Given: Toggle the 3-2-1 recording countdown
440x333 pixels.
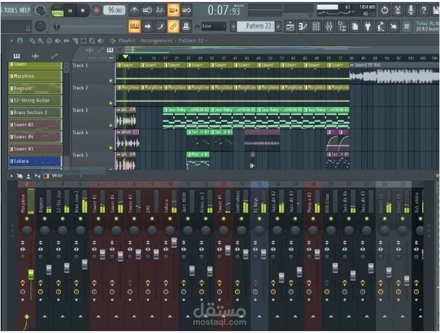Looking at the screenshot, I should point(160,10).
